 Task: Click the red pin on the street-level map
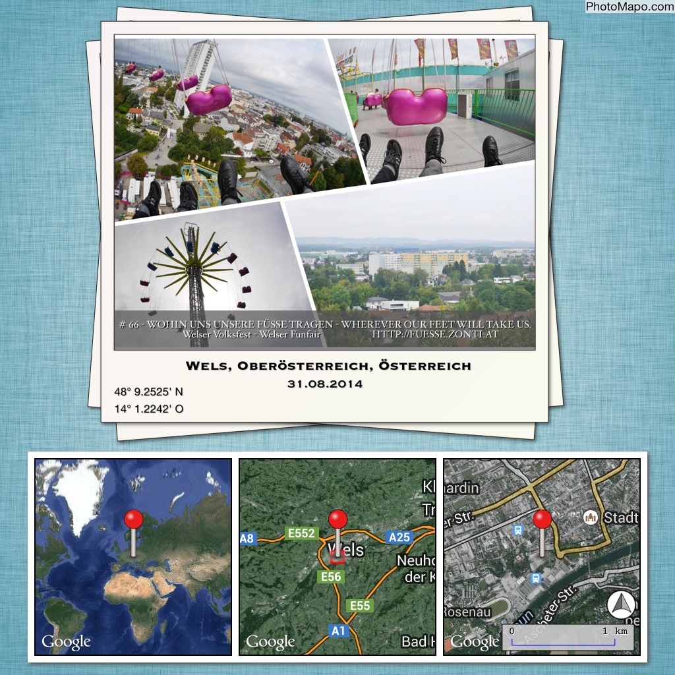coord(542,519)
